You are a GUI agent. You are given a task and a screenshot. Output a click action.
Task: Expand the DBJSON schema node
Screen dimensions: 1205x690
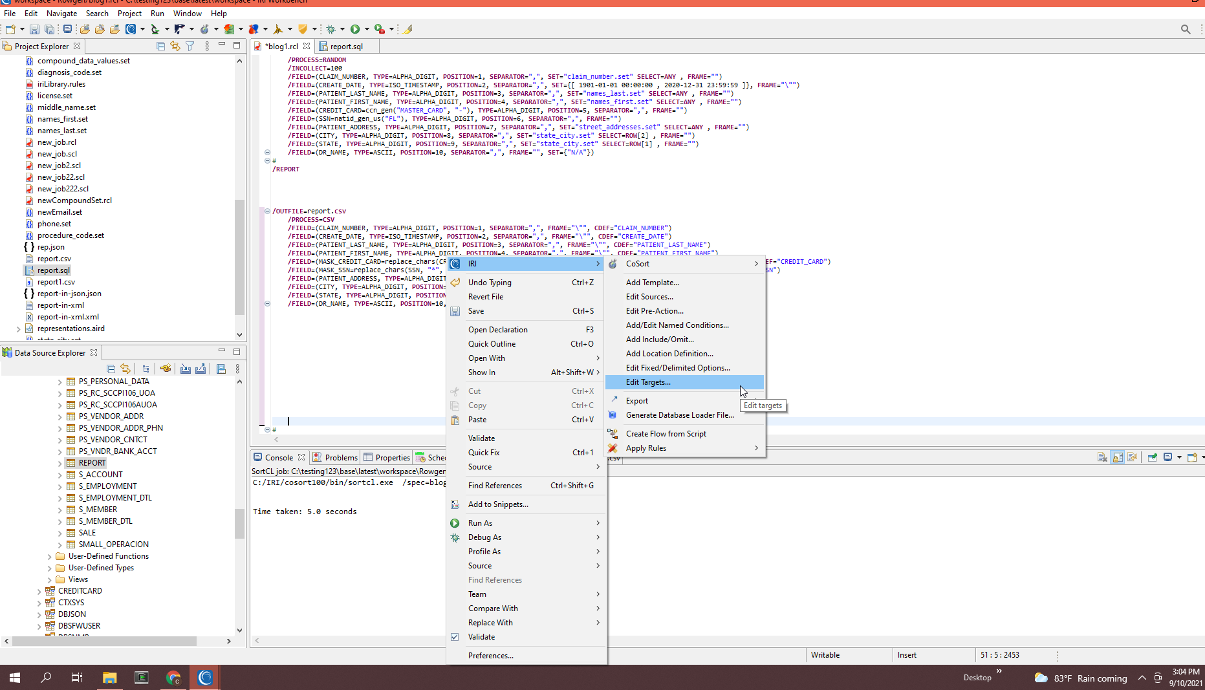(39, 615)
